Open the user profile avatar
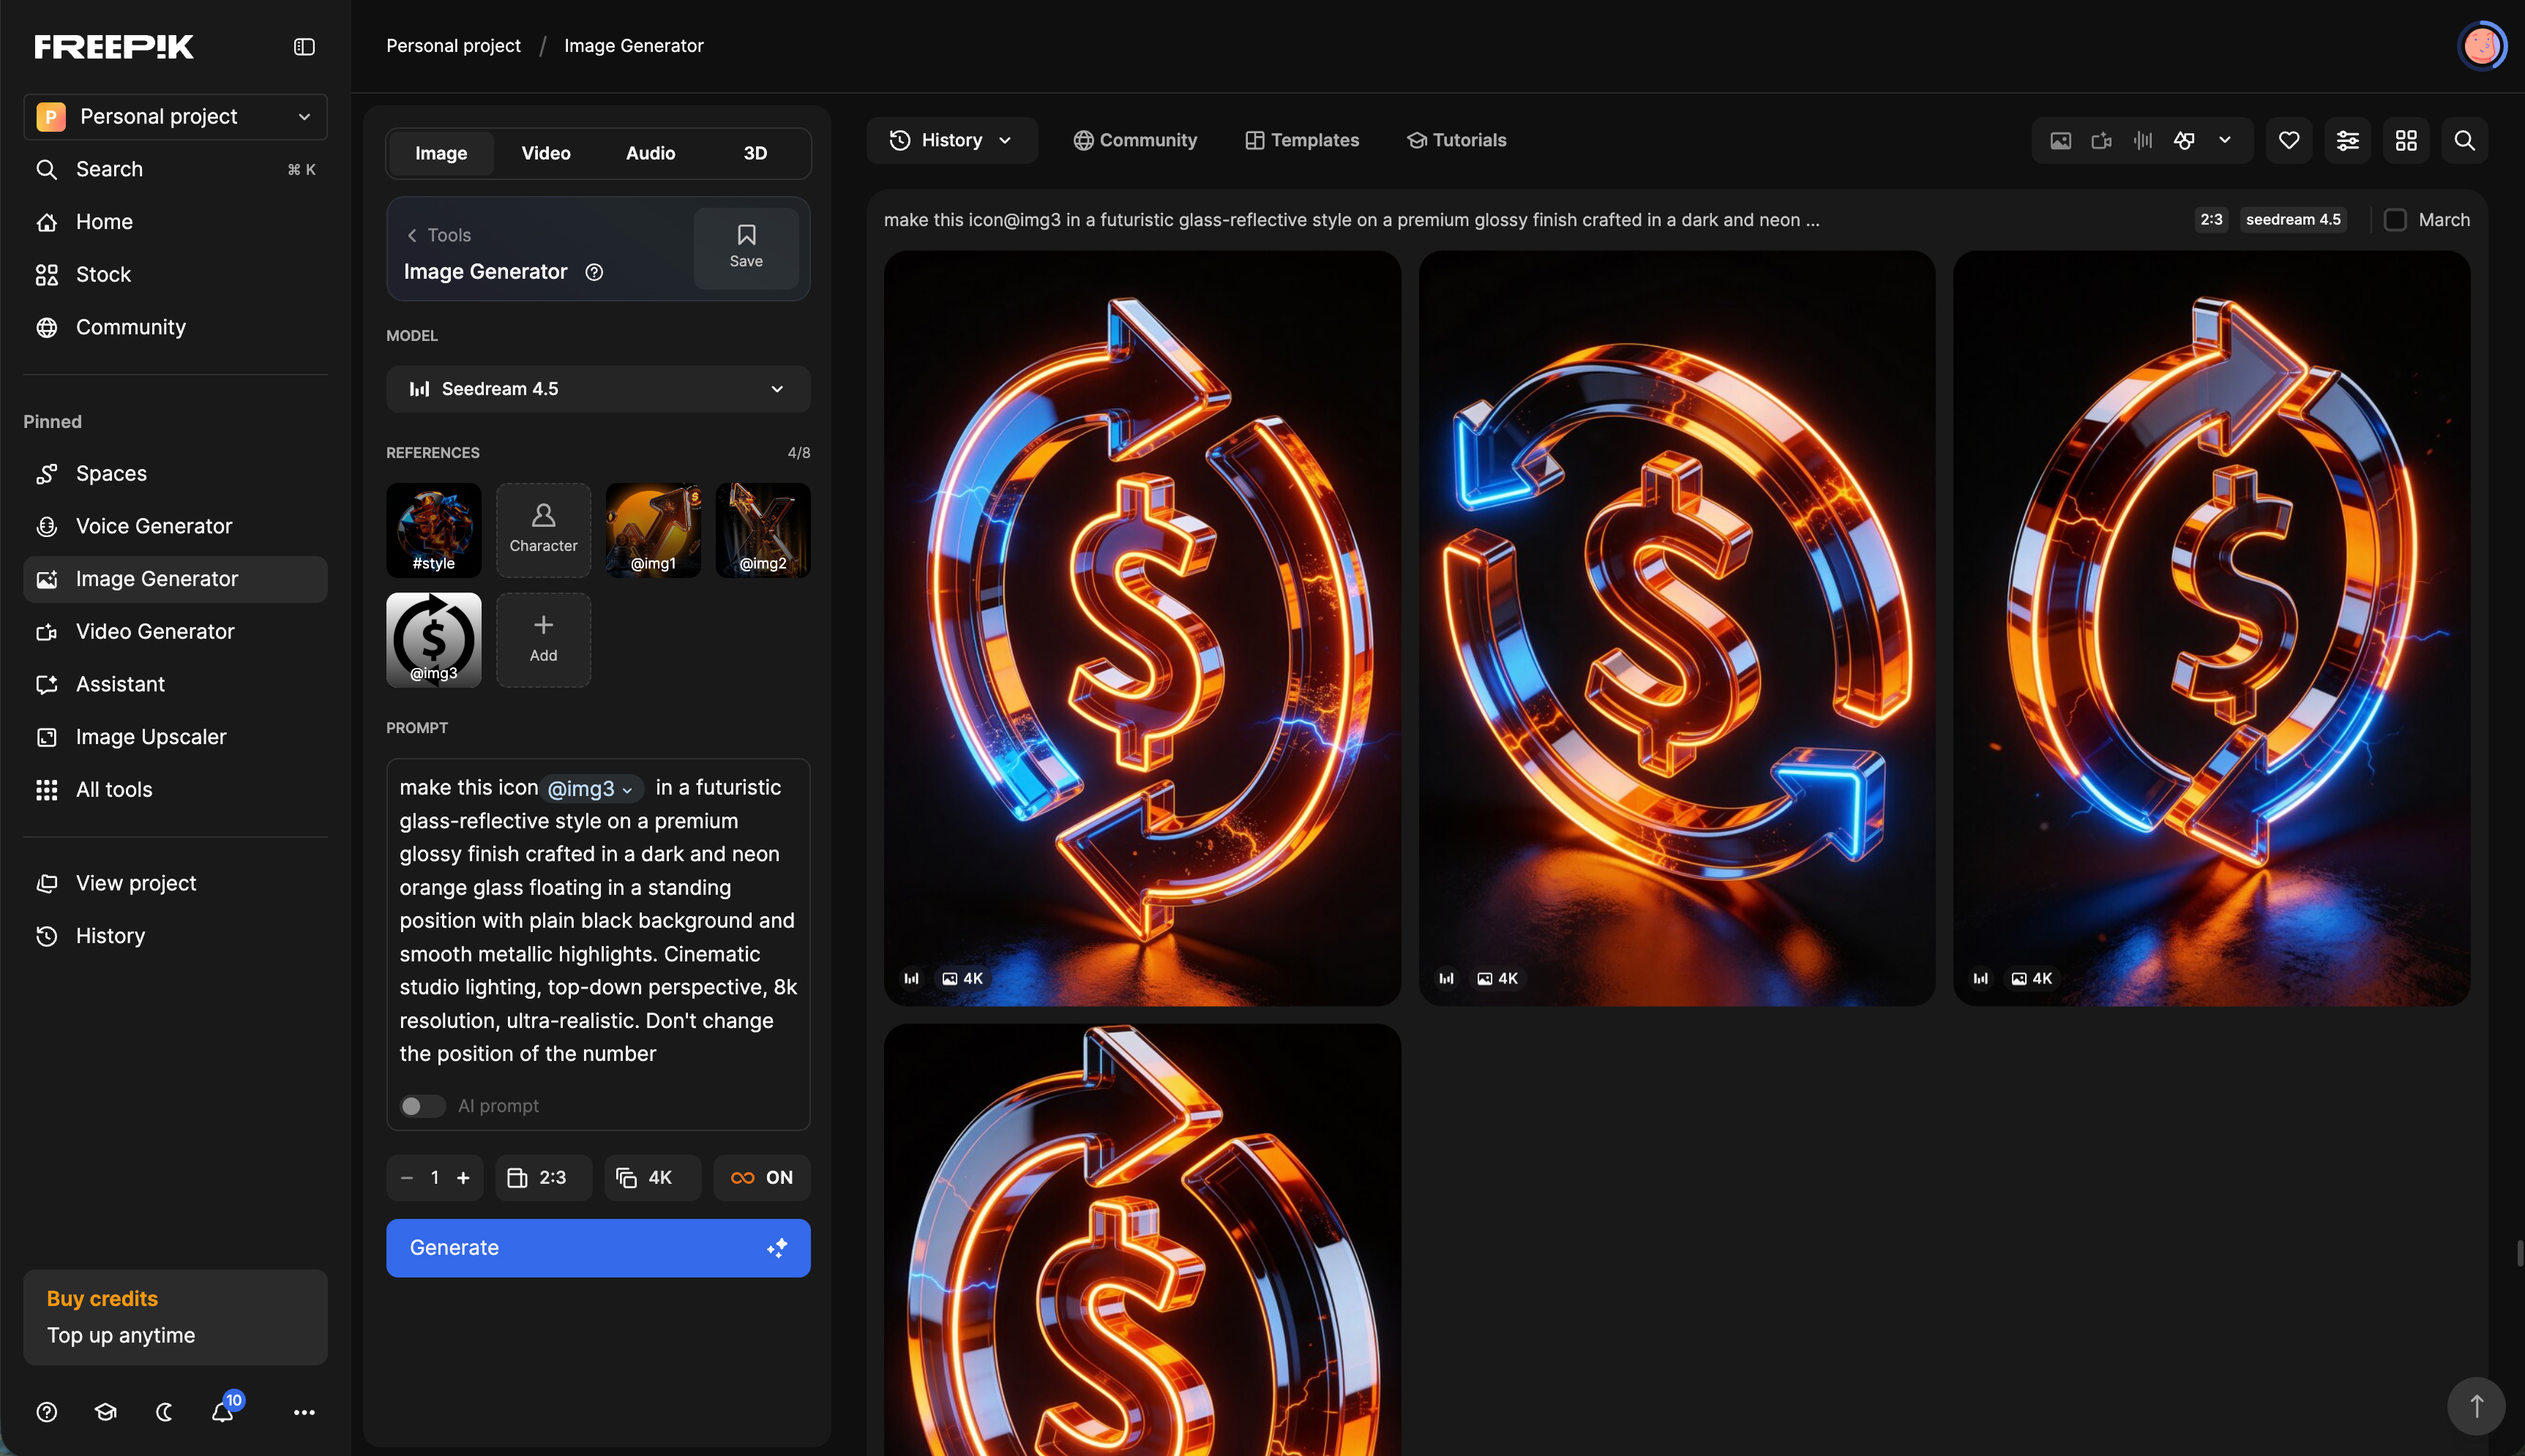This screenshot has width=2525, height=1456. [x=2481, y=45]
